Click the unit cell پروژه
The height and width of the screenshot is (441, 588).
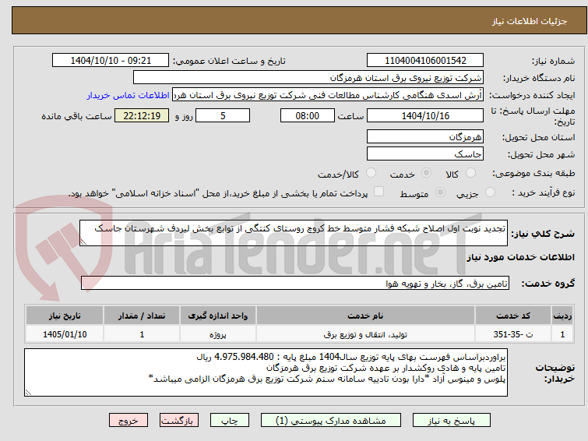pos(218,334)
